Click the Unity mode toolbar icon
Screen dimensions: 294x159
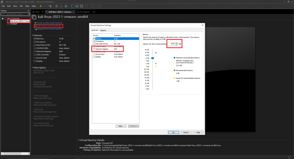86,6
